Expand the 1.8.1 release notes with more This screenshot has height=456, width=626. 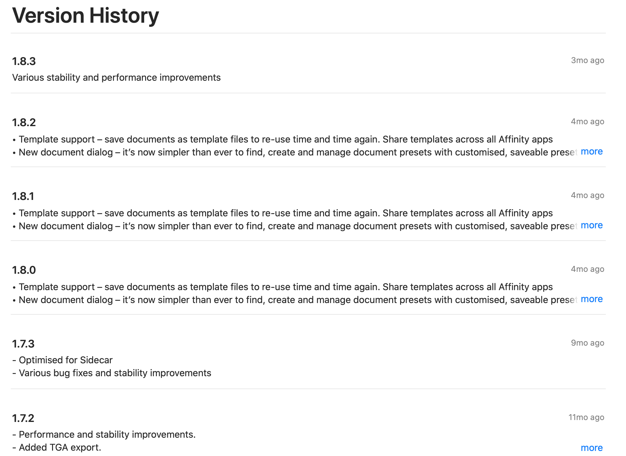tap(592, 225)
